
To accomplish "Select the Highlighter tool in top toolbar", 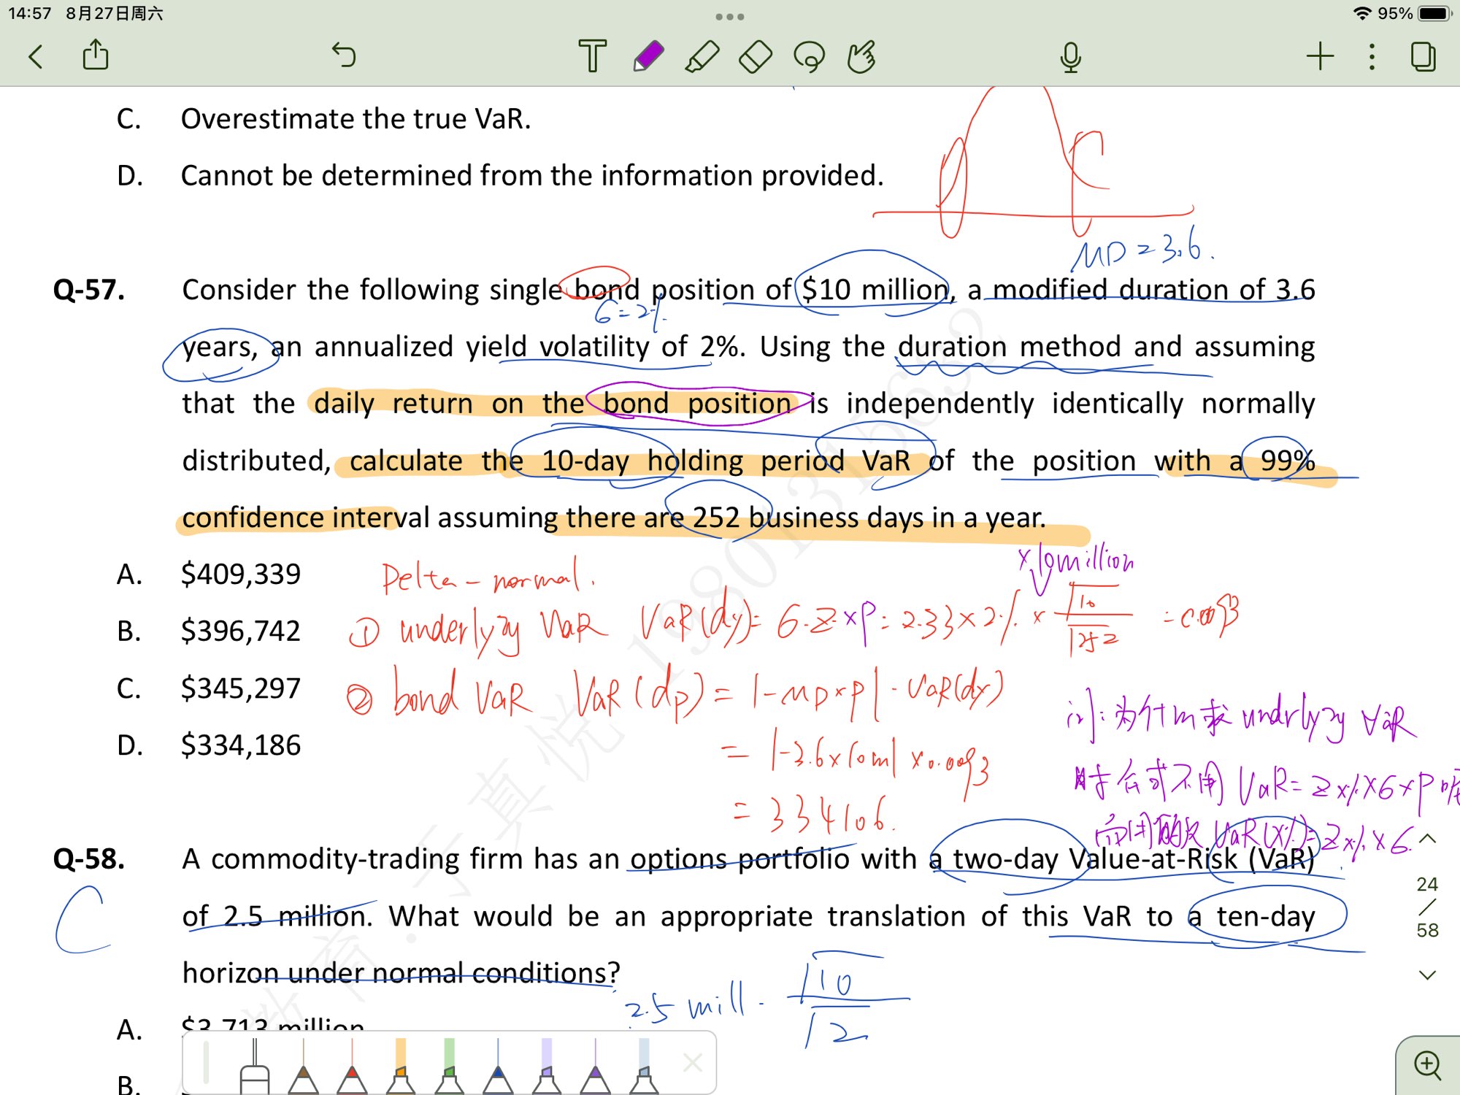I will pos(702,56).
